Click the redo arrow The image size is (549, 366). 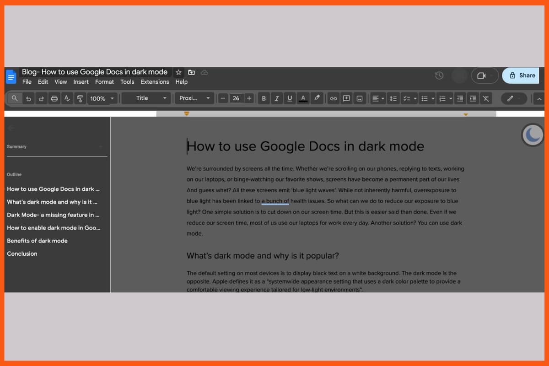41,98
